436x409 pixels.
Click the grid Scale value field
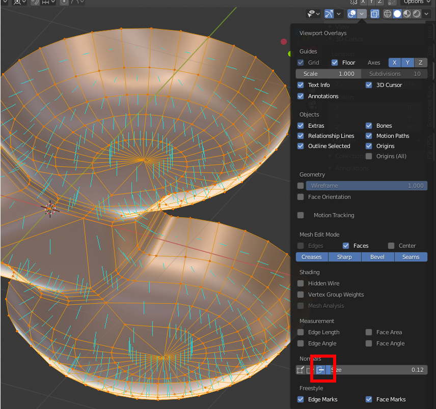329,74
